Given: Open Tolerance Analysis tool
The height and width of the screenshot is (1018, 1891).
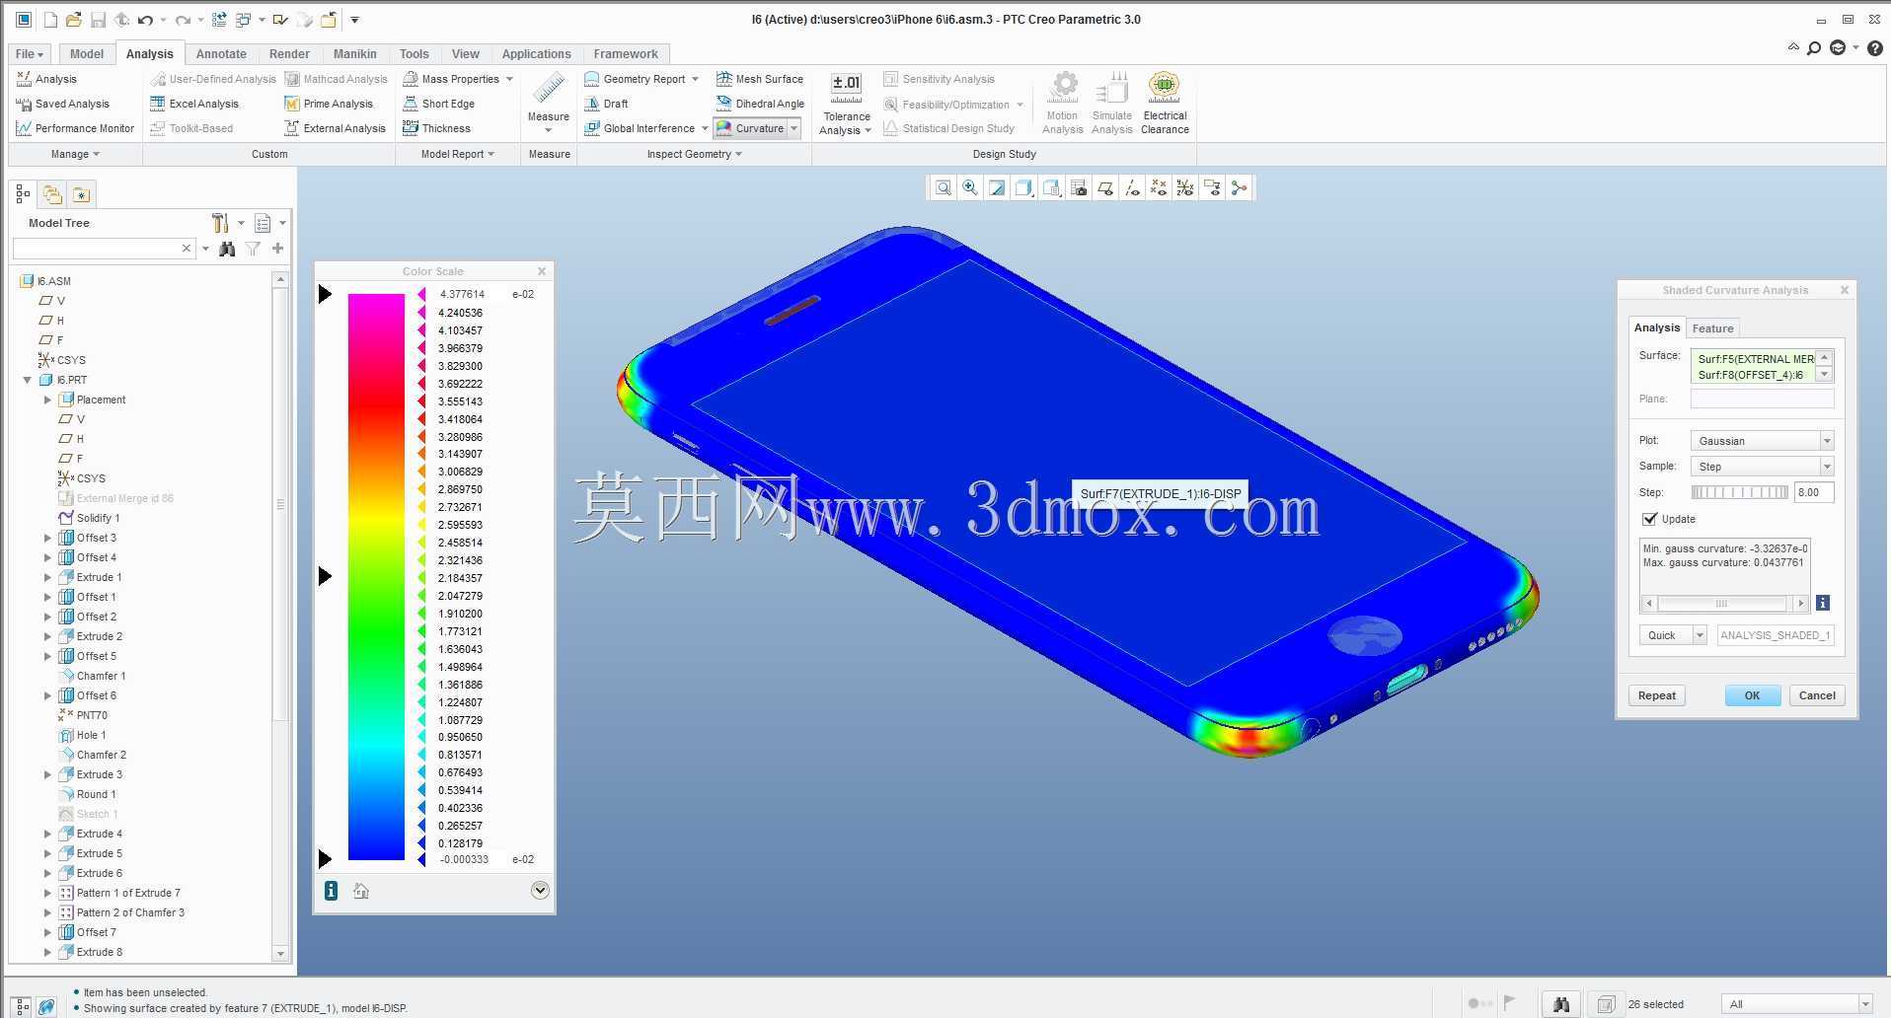Looking at the screenshot, I should click(846, 103).
